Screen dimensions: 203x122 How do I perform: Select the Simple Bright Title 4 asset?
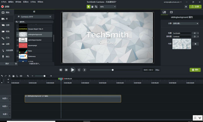pos(34,29)
